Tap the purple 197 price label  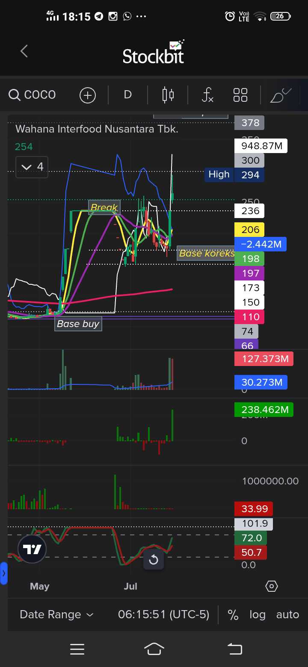(x=250, y=273)
